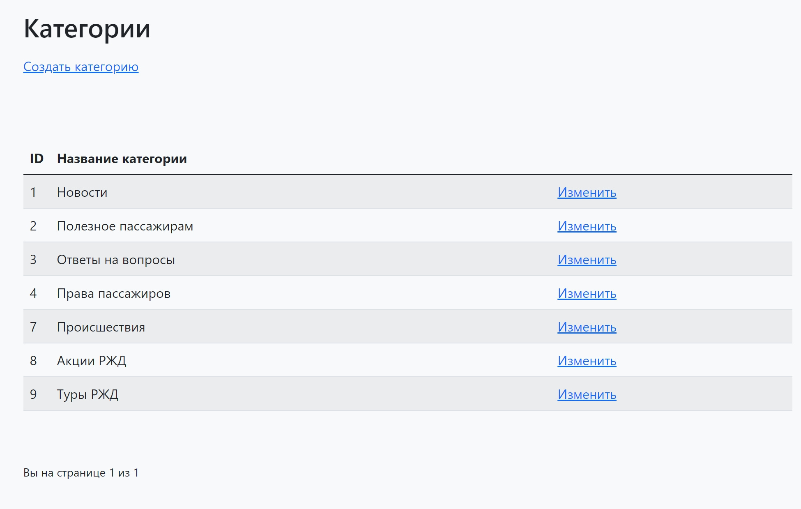Click the Права пассажиров name text
The image size is (801, 509).
[x=114, y=293]
